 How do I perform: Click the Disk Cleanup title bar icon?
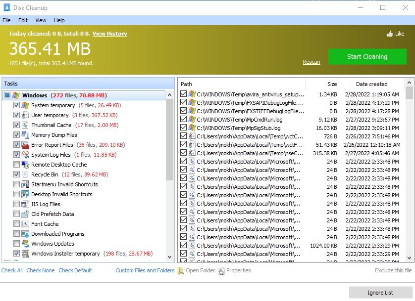7,7
